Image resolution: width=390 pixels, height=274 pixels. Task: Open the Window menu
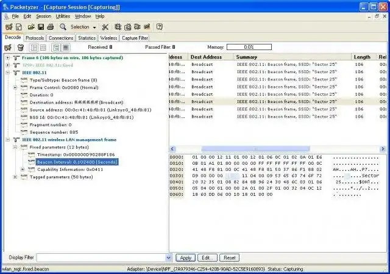tap(83, 16)
